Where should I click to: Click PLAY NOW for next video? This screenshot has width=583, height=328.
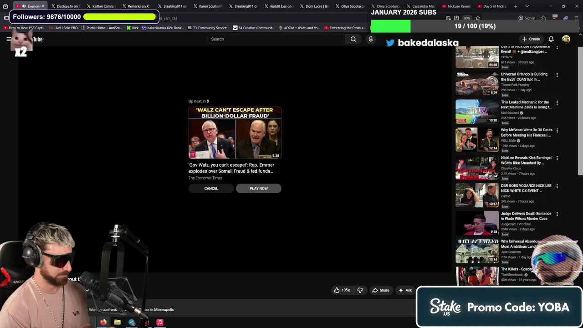tap(258, 189)
